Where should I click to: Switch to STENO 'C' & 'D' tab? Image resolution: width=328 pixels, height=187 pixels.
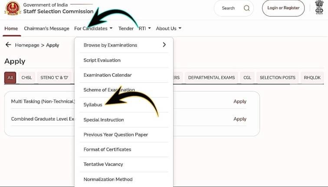click(x=54, y=77)
